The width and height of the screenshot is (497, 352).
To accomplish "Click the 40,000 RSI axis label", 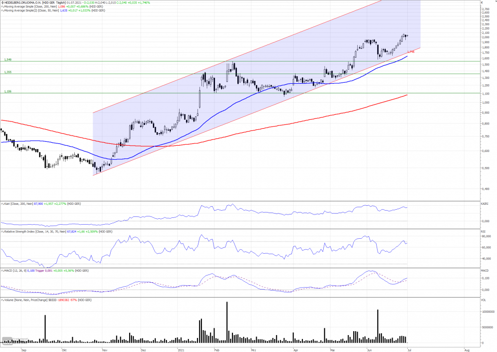I will [x=486, y=259].
